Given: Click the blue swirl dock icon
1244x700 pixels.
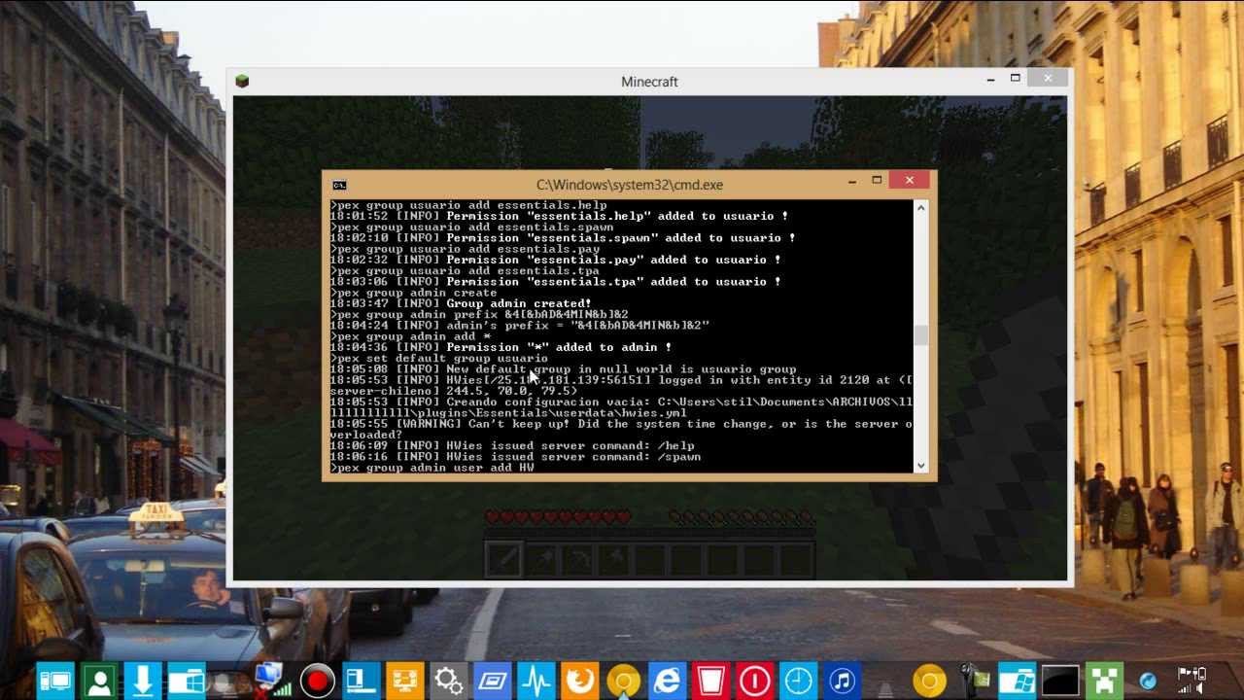Looking at the screenshot, I should (1148, 681).
